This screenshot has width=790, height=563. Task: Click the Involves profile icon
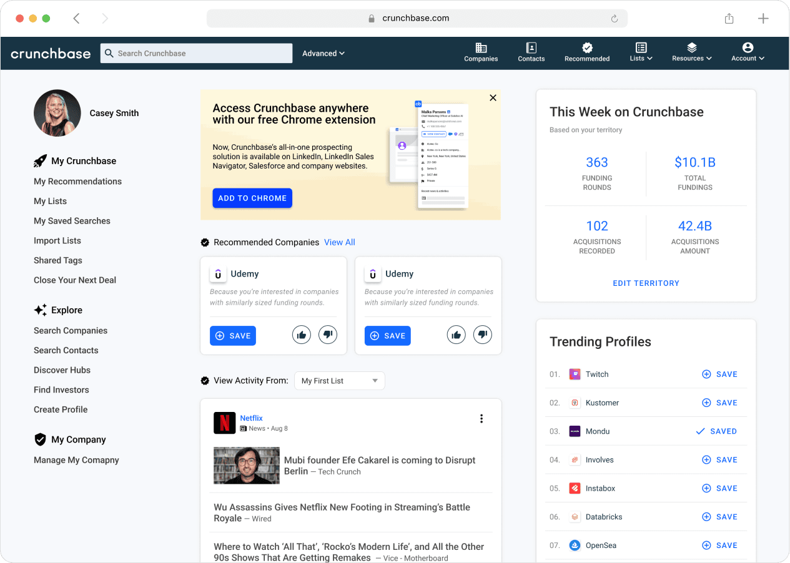click(575, 460)
